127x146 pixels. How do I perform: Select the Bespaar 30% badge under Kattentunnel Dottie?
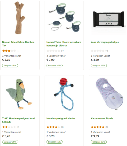coord(99,142)
